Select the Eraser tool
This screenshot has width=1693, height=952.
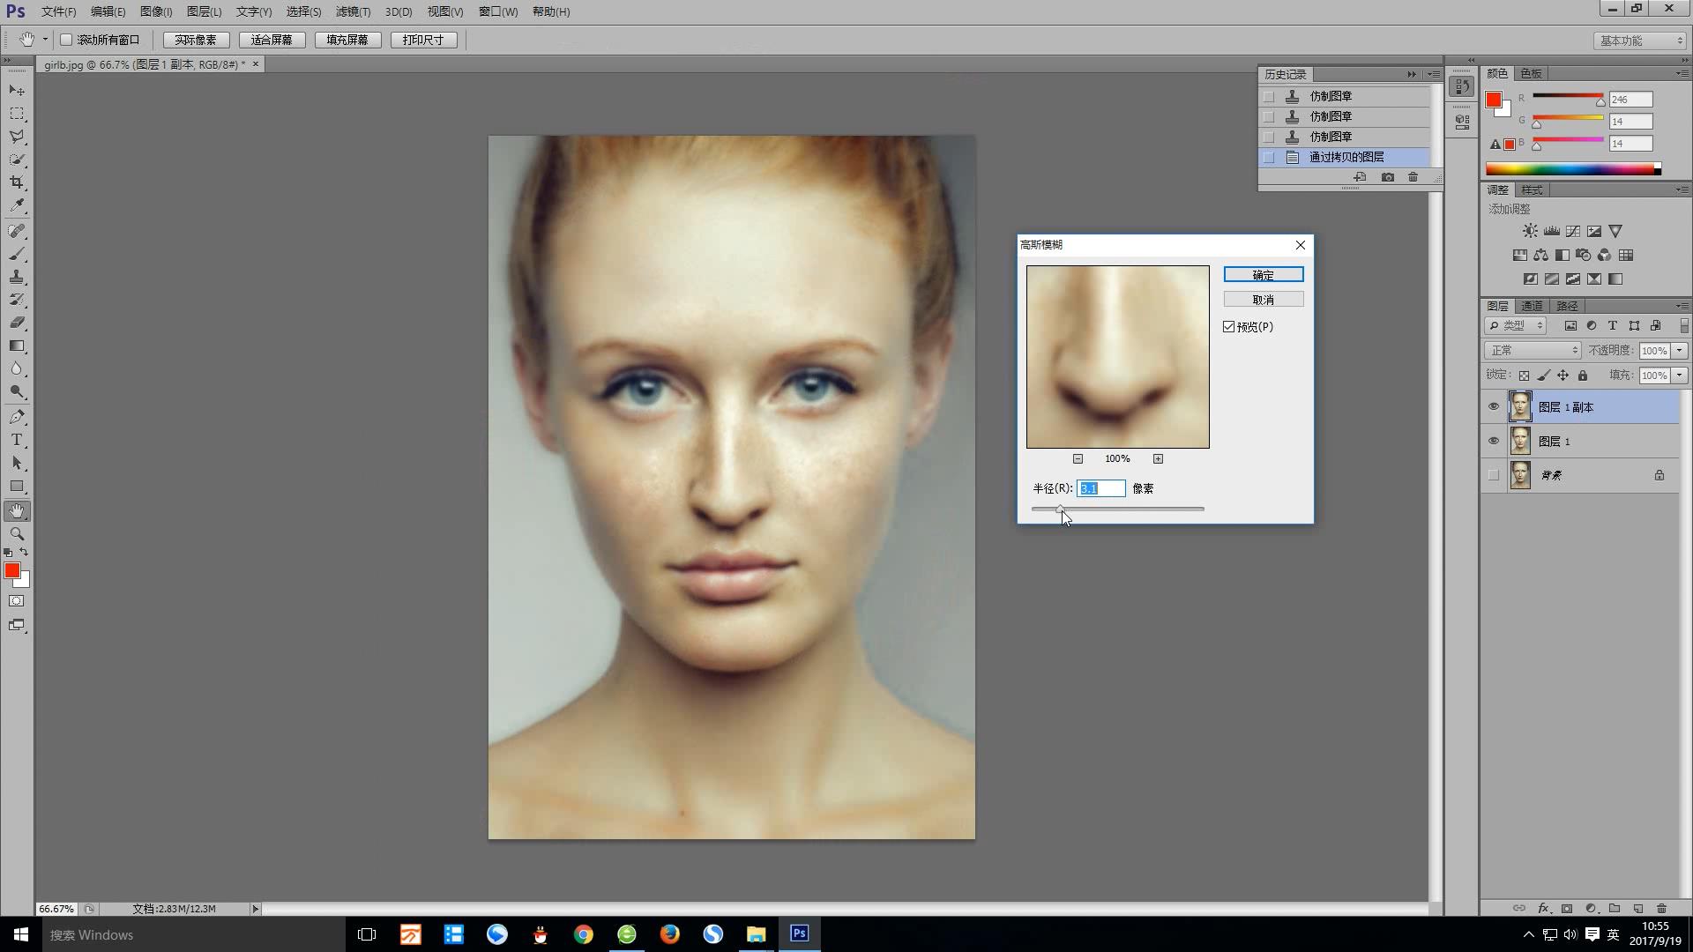17,323
